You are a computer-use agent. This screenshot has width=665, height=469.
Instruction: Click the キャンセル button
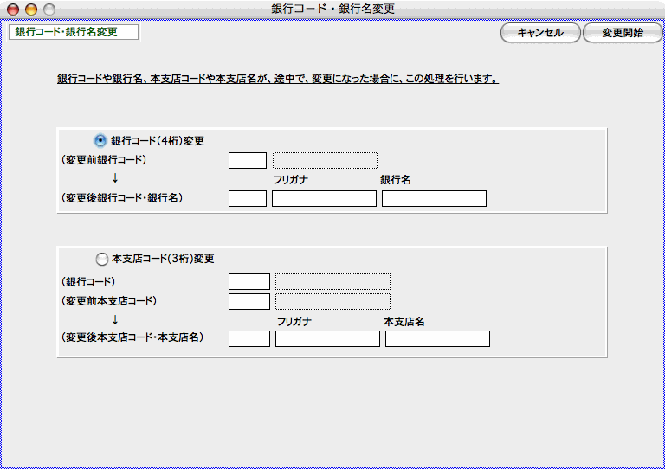click(540, 33)
